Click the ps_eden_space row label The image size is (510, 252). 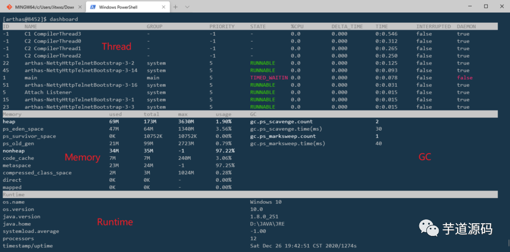[x=23, y=129]
